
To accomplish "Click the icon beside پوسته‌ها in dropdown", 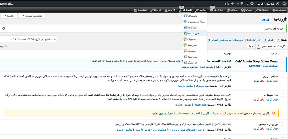I will click(185, 16).
